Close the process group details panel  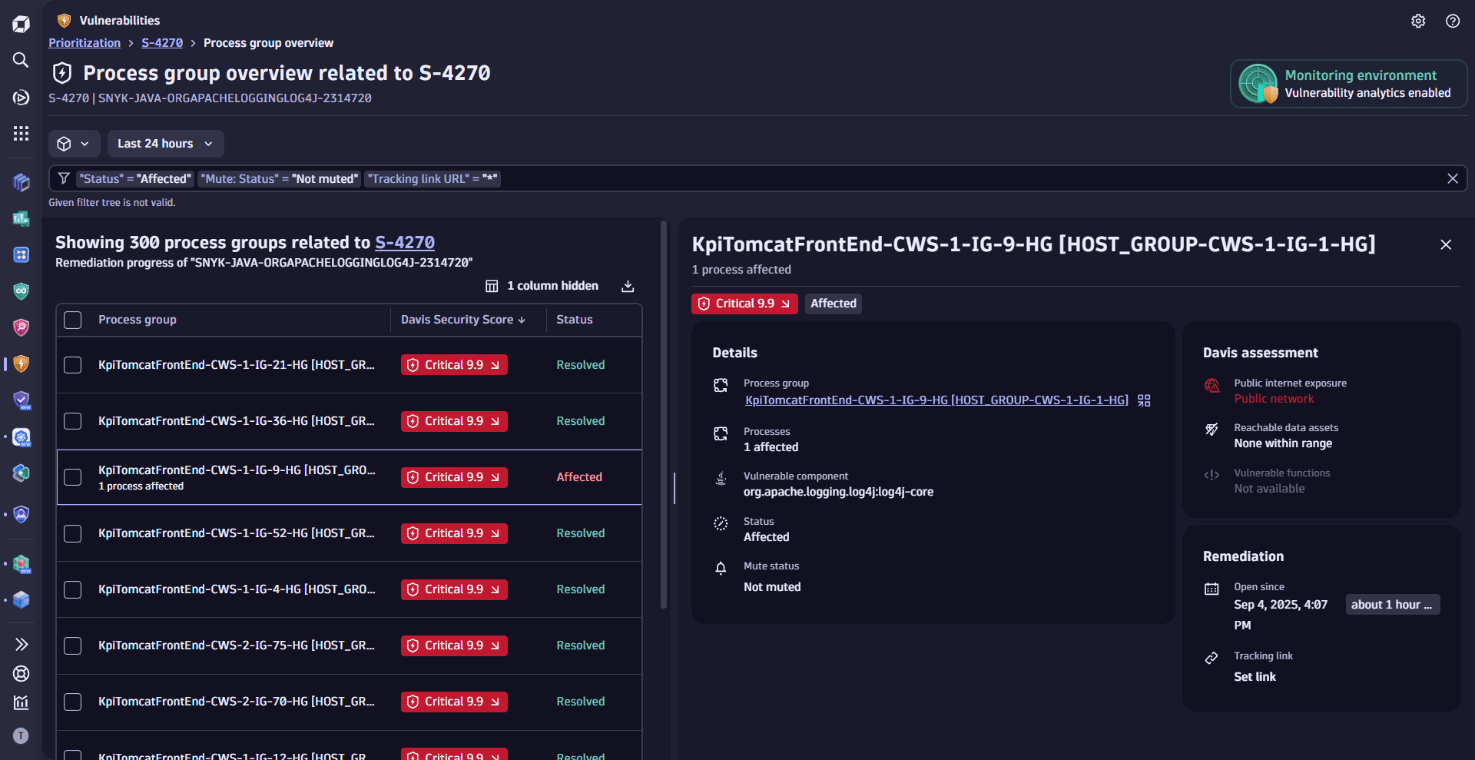[1445, 244]
